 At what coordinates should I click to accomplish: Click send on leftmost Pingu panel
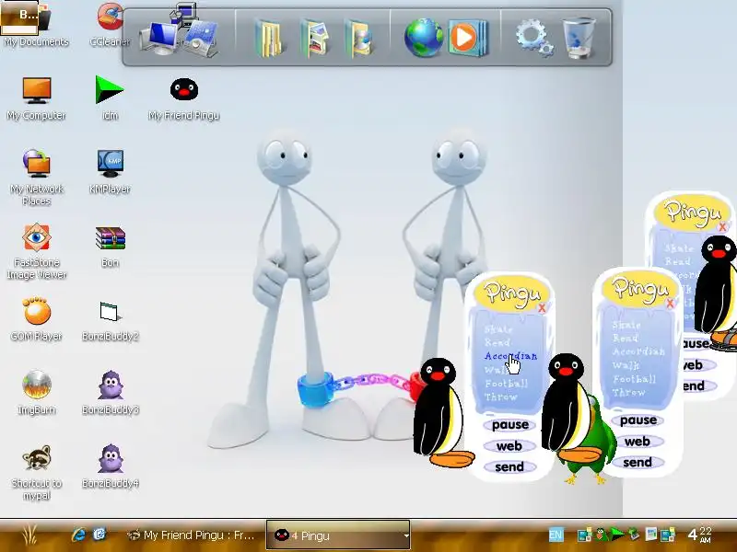pos(509,467)
